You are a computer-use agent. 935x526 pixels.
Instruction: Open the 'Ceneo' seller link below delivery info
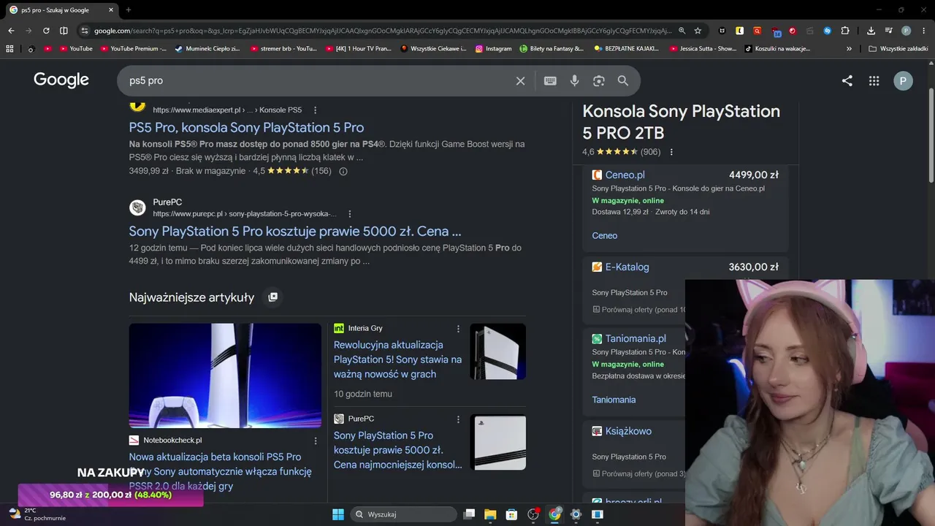point(604,236)
